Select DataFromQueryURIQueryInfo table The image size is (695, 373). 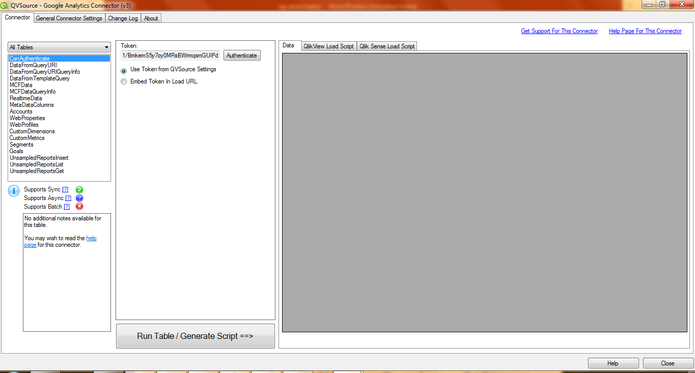pyautogui.click(x=59, y=72)
